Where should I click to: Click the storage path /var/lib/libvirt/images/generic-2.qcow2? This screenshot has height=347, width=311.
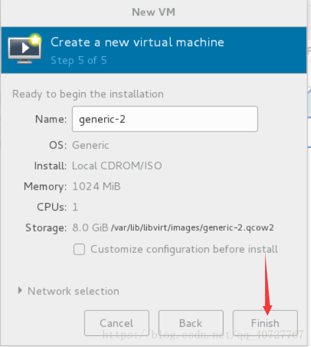192,228
